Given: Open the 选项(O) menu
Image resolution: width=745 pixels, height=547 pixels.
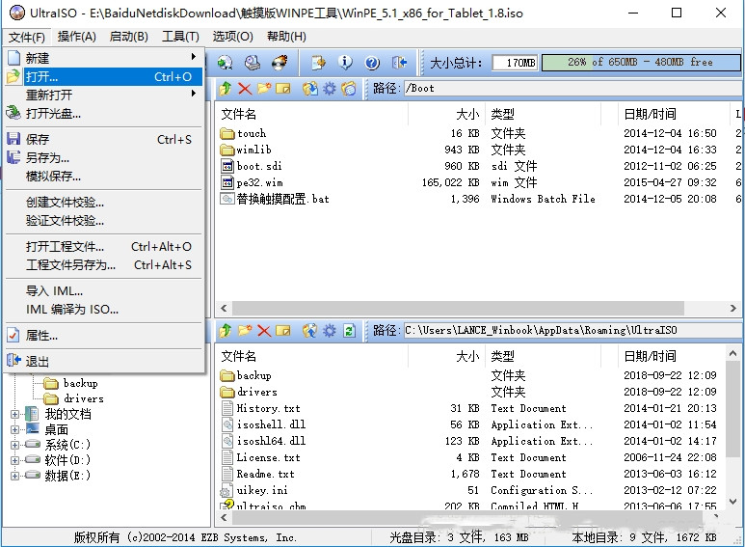Looking at the screenshot, I should pyautogui.click(x=233, y=37).
